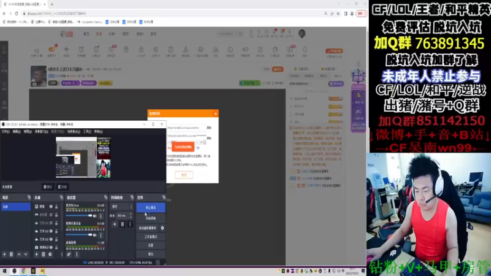Pop out the Scenes dock panel icon

29,197
